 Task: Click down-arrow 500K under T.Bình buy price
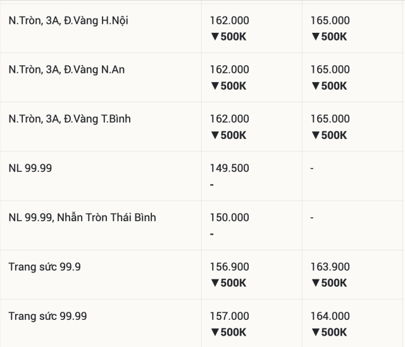tap(228, 135)
